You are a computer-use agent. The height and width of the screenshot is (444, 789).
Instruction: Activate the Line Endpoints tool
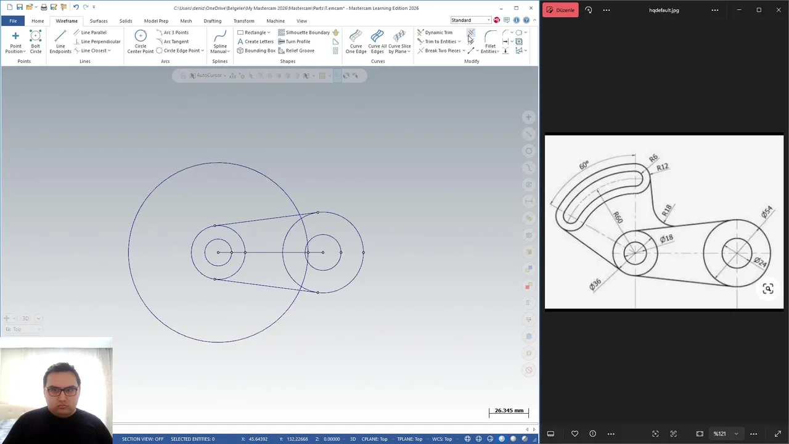pos(60,41)
